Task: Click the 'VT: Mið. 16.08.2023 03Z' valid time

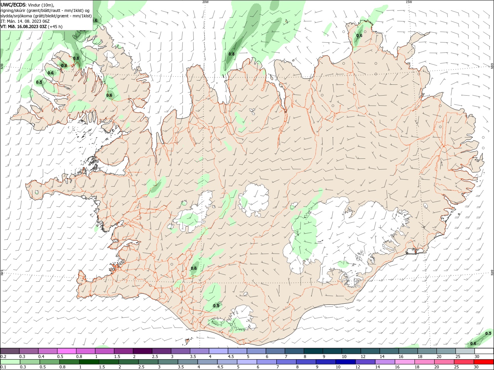Action: coord(24,27)
